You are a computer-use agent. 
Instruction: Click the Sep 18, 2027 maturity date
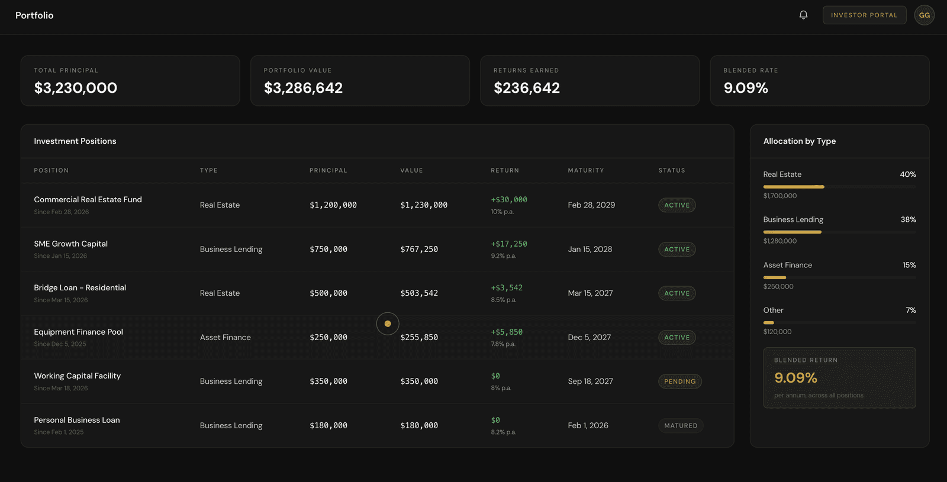click(590, 381)
